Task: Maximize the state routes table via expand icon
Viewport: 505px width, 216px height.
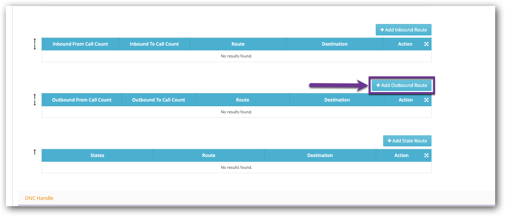Action: [x=426, y=155]
